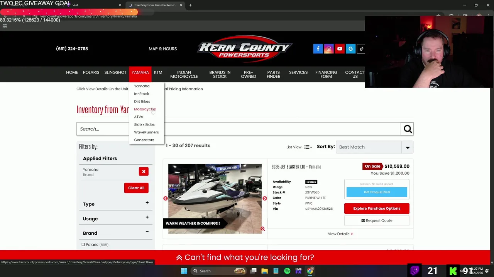Expand the Usage filter section

point(147,217)
